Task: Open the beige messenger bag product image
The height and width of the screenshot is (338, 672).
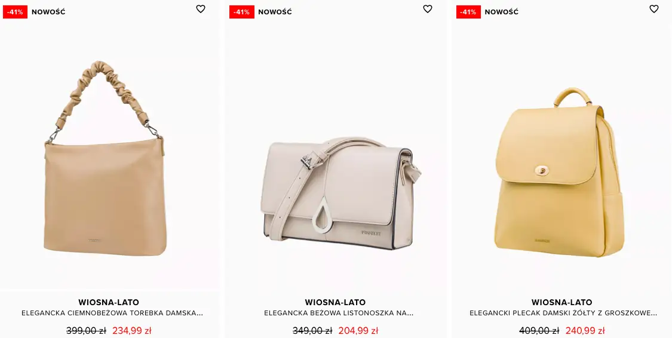Action: click(x=340, y=193)
